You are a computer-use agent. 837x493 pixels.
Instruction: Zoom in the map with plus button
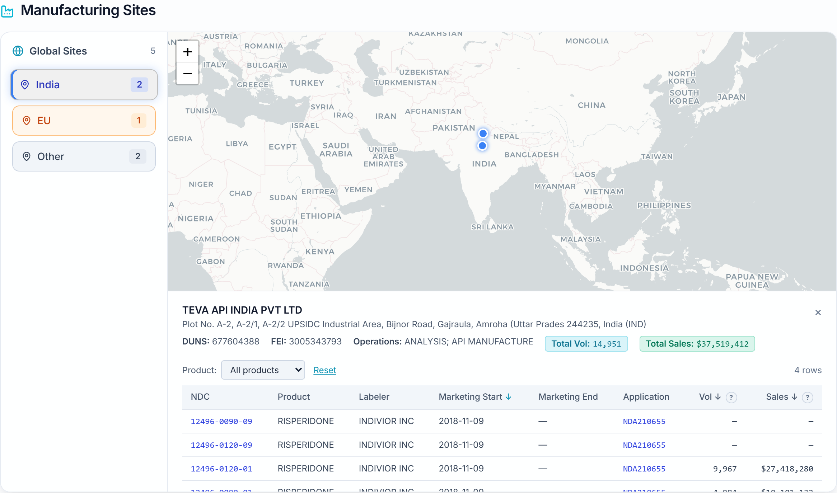tap(187, 52)
